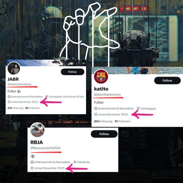This screenshot has width=183, height=183.
Task: Open JABR's 218 Following list
Action: pos(15,108)
